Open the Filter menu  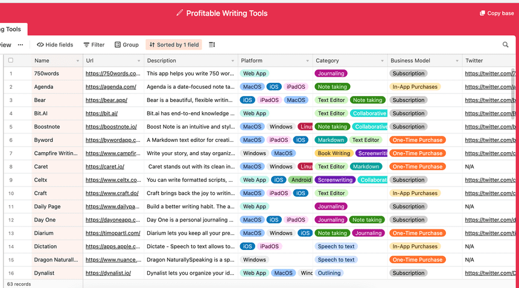tap(94, 45)
